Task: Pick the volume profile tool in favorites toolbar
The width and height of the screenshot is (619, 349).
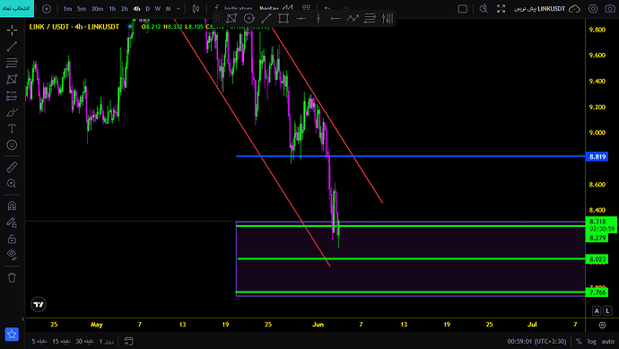Action: [388, 18]
